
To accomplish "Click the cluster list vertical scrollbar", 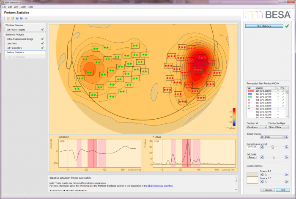I will pos(287,102).
